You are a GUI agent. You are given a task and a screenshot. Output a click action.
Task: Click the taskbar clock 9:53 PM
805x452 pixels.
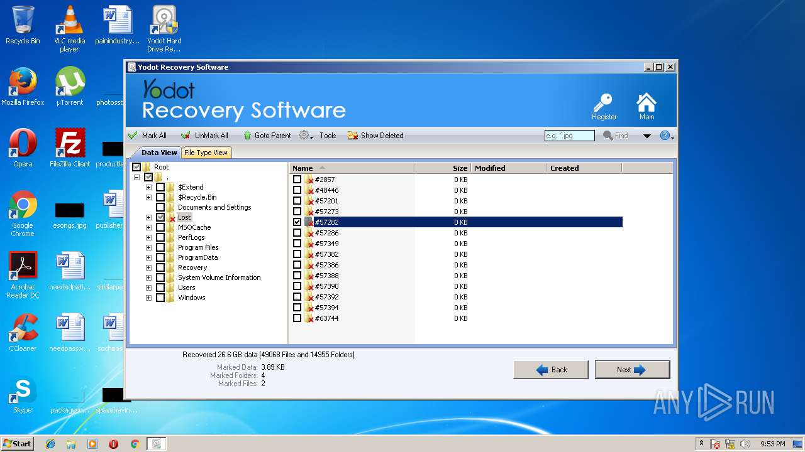tap(773, 444)
